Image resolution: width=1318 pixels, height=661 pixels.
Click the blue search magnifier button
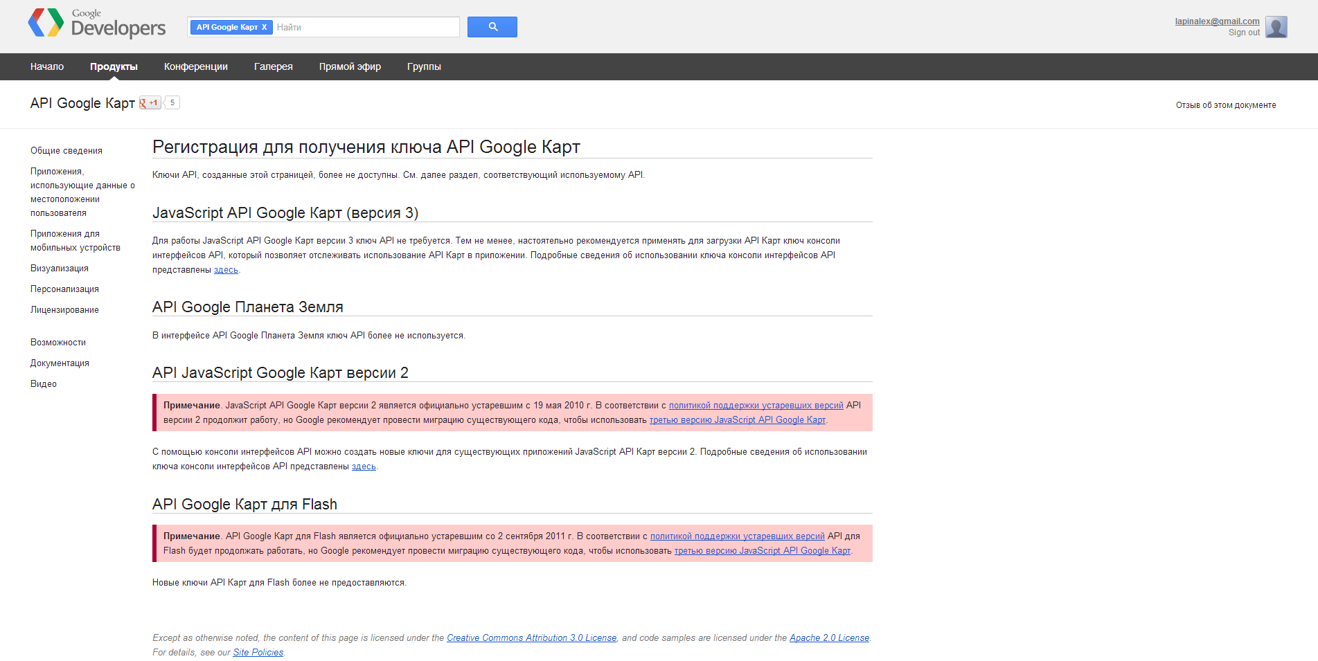click(x=492, y=27)
